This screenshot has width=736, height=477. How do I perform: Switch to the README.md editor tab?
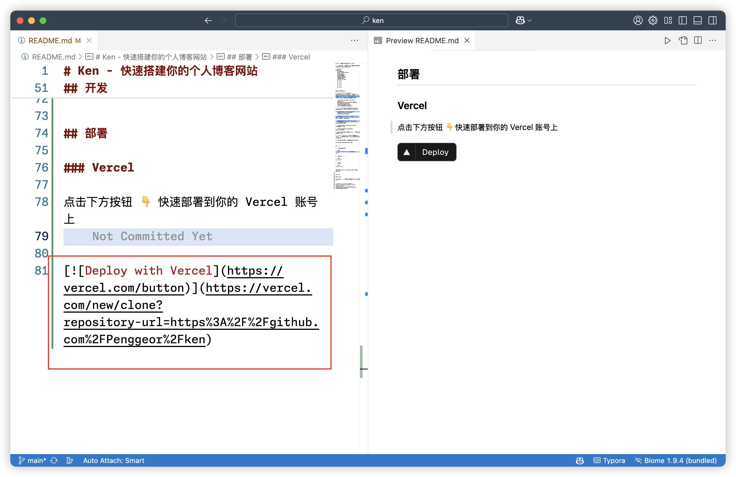pyautogui.click(x=50, y=40)
